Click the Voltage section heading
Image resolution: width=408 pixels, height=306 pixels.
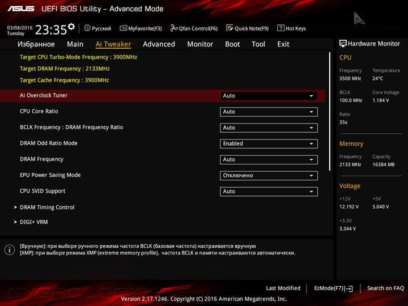[x=350, y=186]
